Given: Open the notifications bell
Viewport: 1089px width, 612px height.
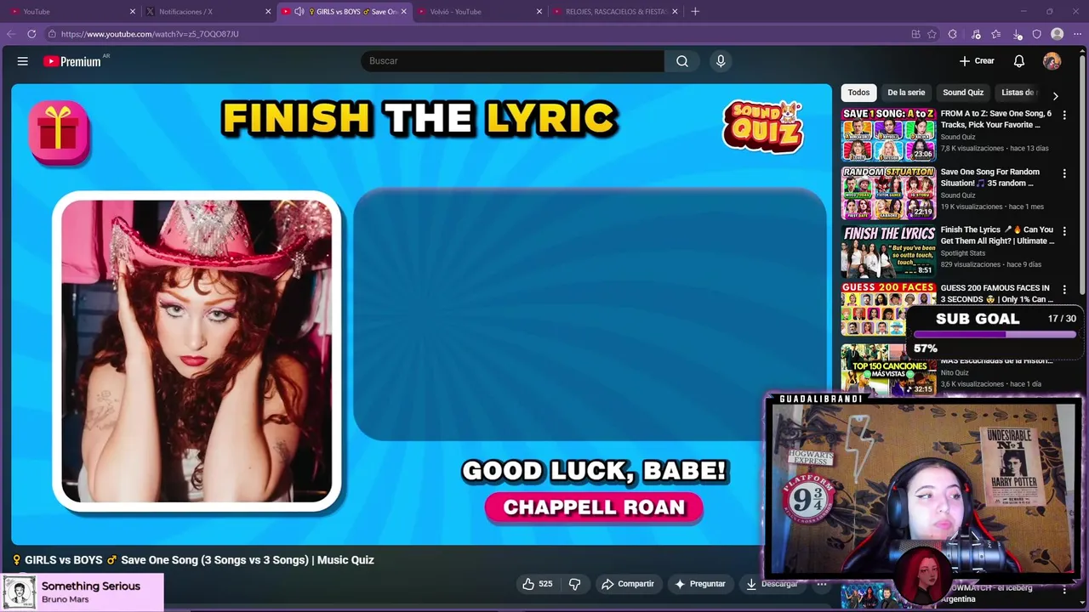Looking at the screenshot, I should [1019, 61].
